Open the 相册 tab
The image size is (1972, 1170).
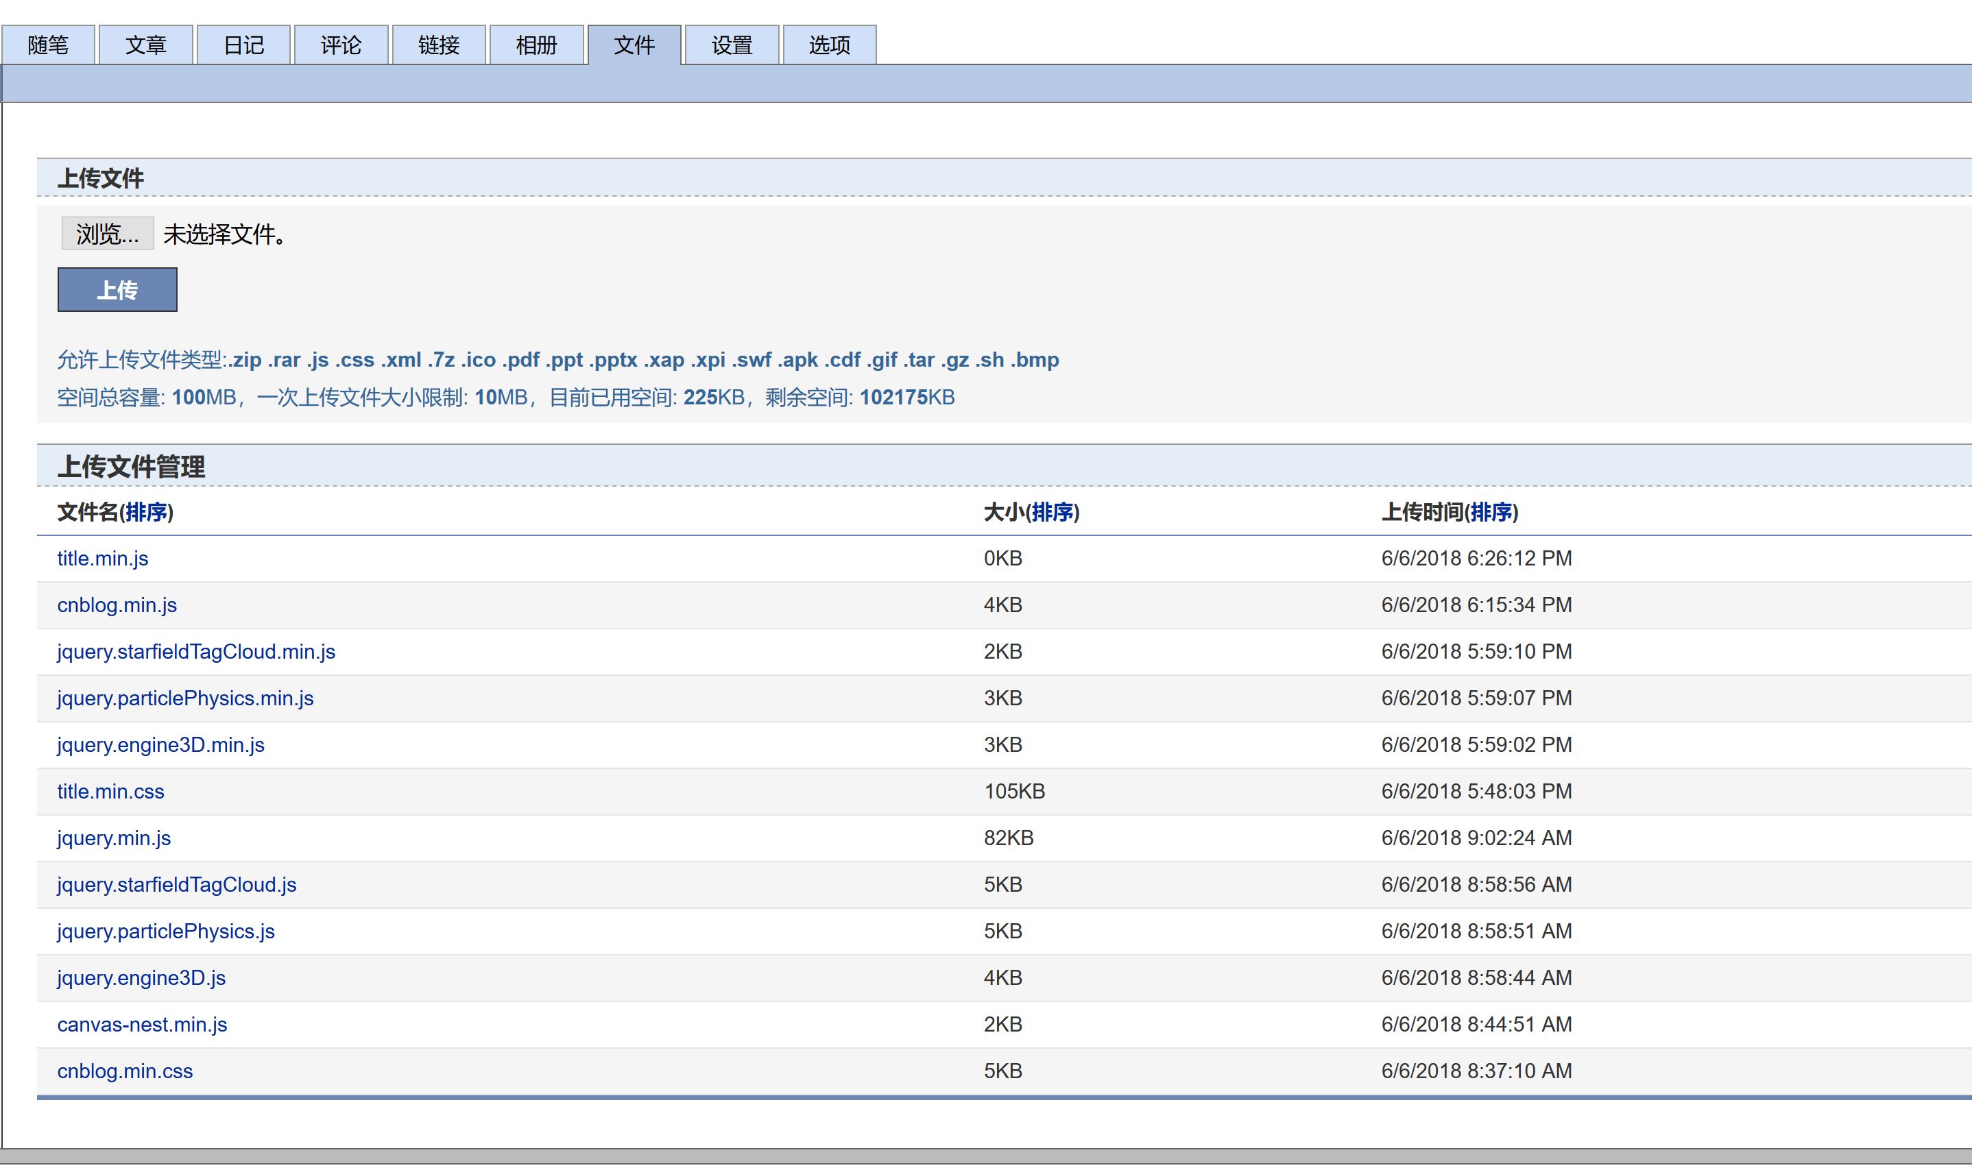point(536,45)
